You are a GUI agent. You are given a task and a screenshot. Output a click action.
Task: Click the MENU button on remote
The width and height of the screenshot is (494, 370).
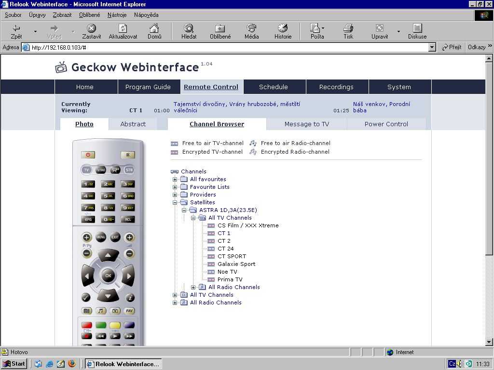101,237
